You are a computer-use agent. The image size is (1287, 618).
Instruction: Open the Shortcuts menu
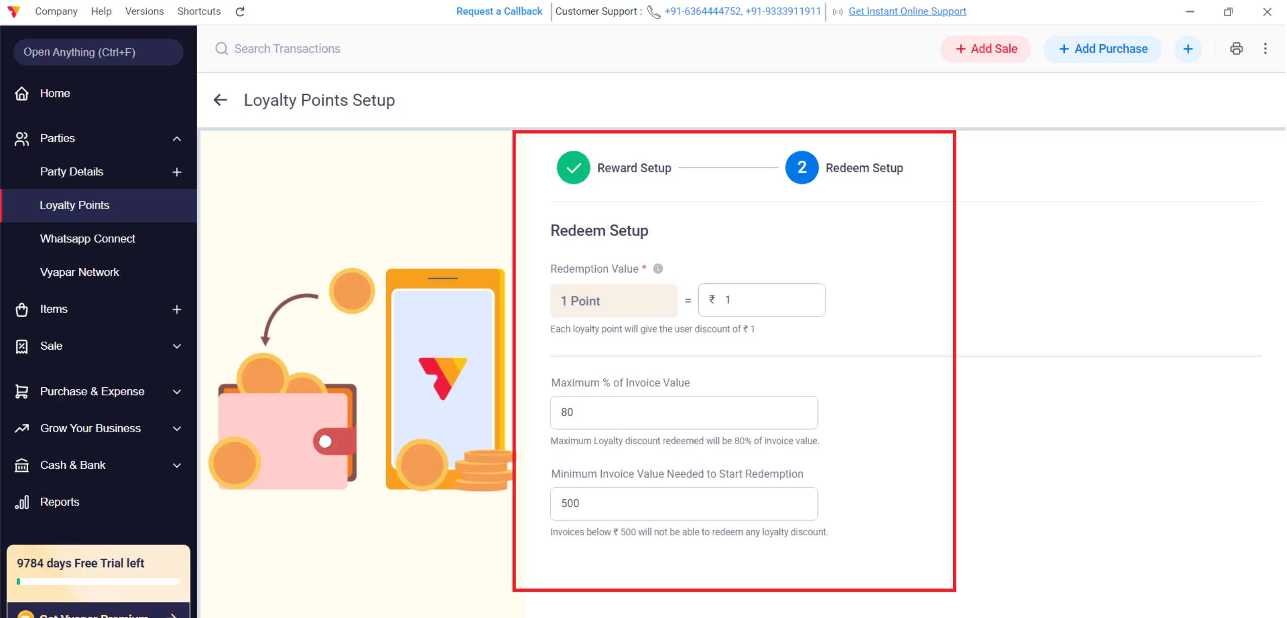(199, 11)
